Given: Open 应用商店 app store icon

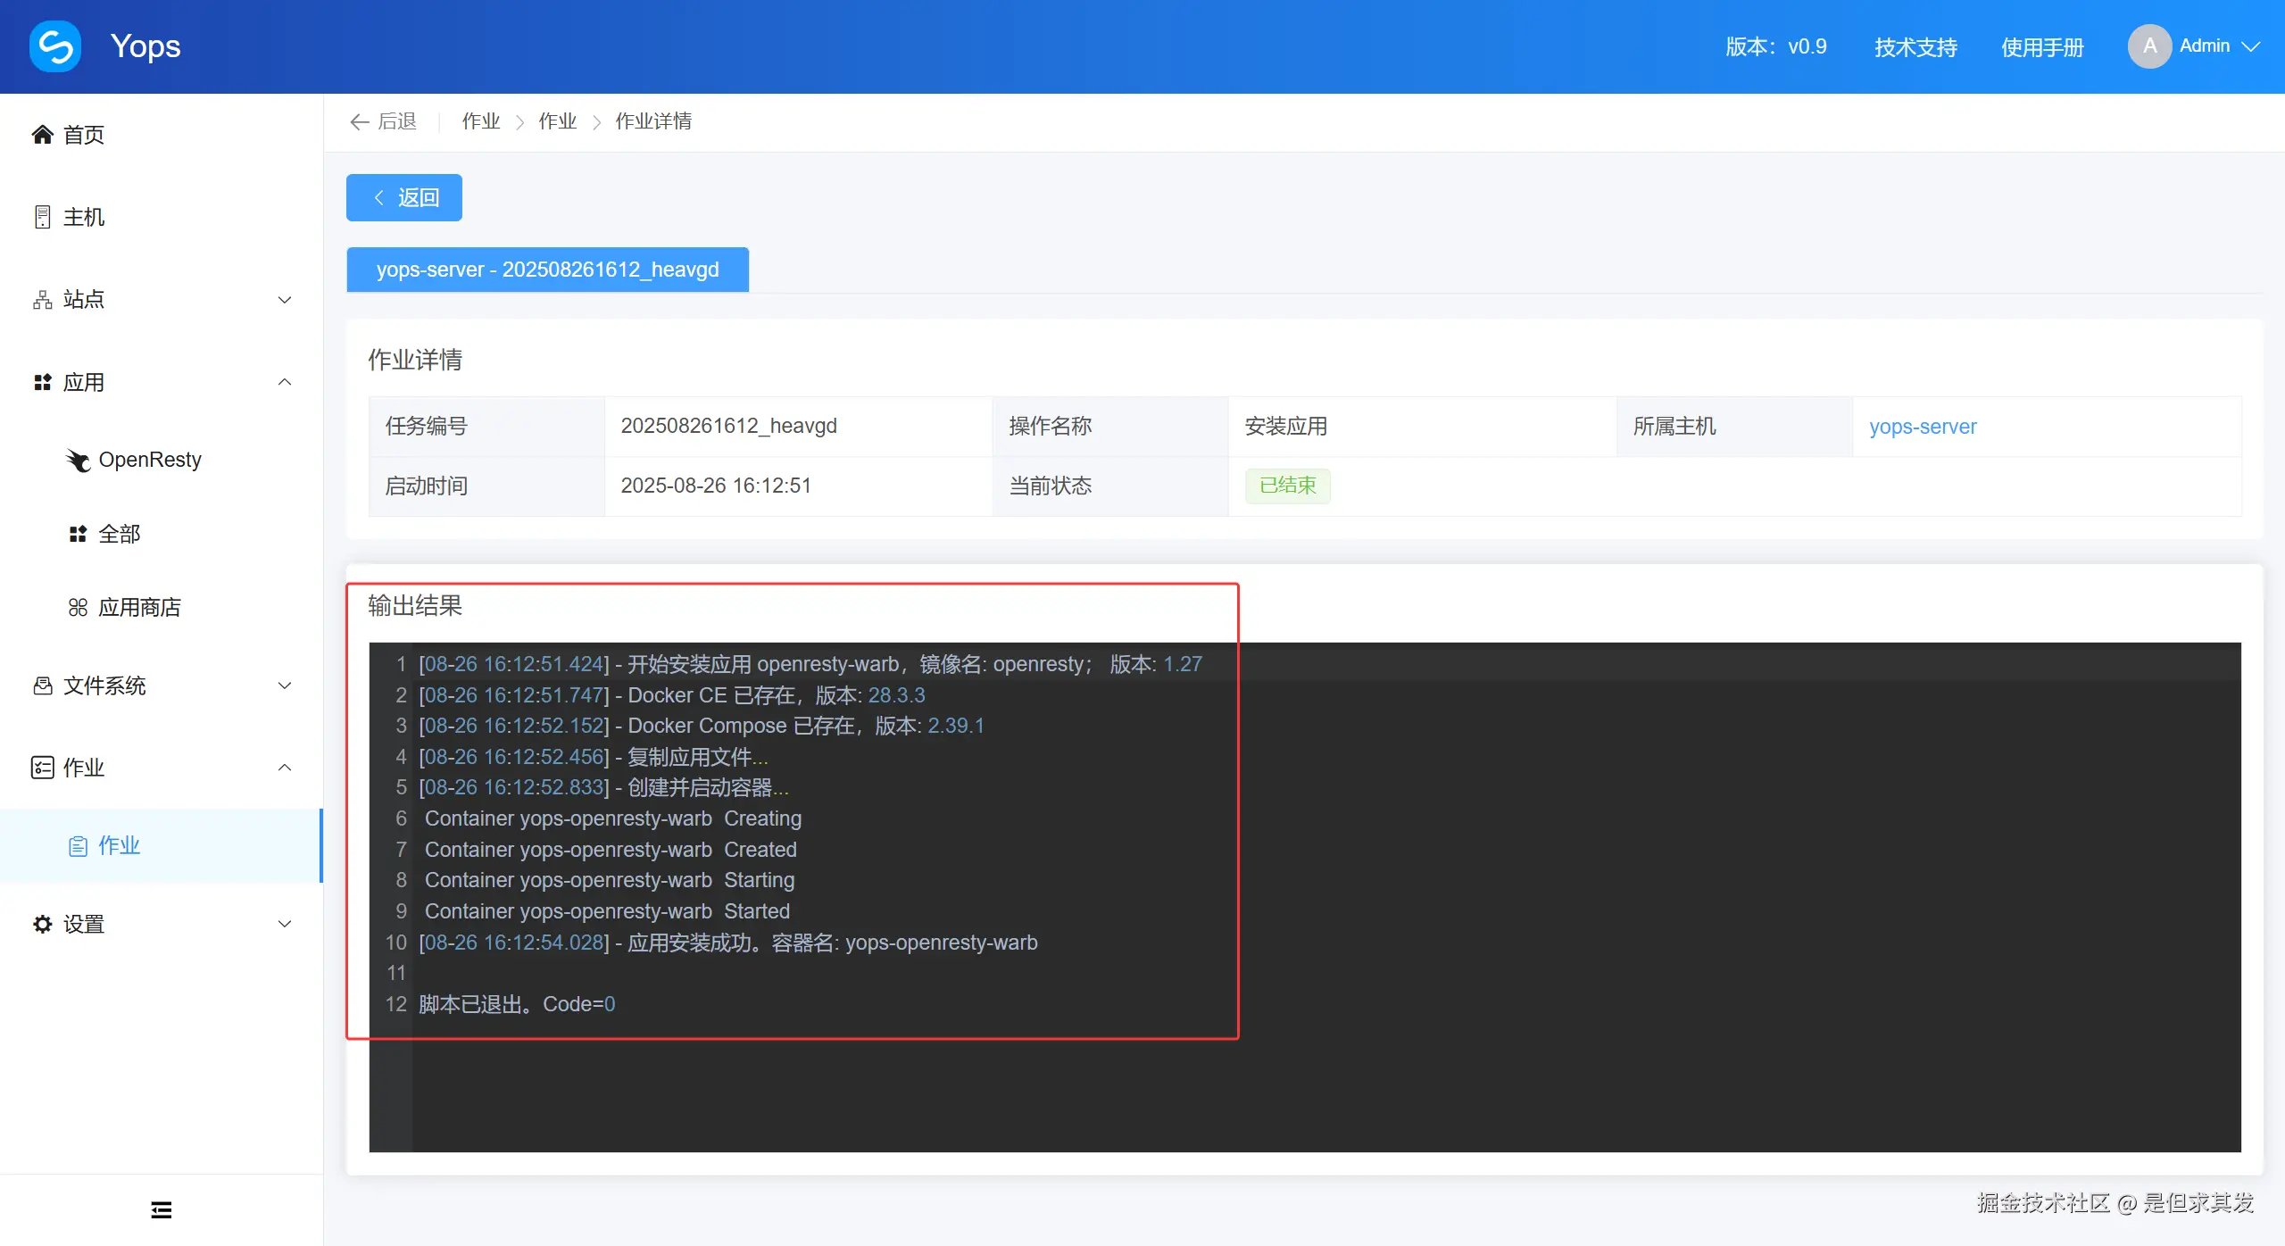Looking at the screenshot, I should [78, 608].
